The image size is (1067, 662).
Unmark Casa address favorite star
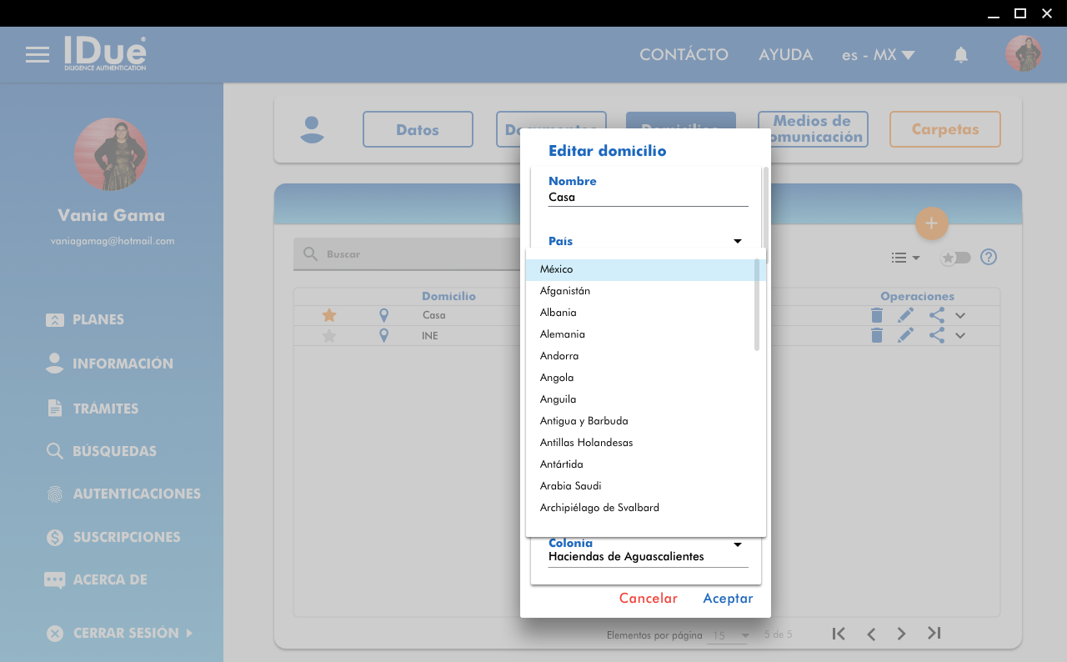329,315
